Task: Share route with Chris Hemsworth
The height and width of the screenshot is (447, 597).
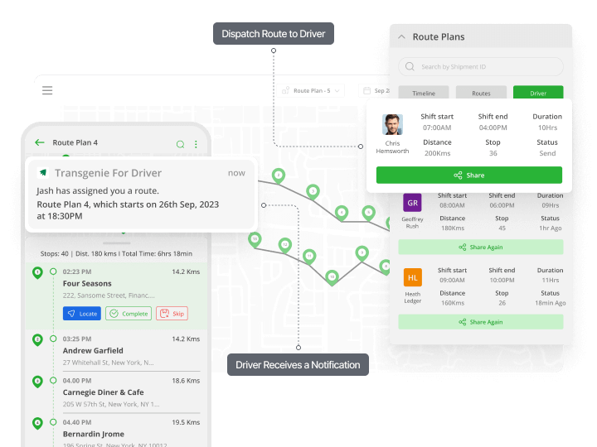Action: pos(469,175)
